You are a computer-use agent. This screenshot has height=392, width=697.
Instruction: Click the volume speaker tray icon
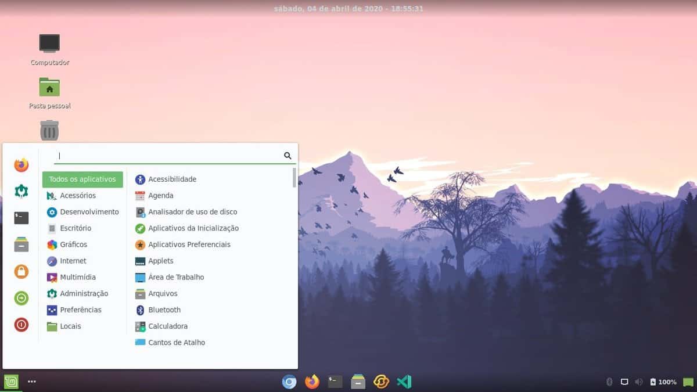(639, 382)
